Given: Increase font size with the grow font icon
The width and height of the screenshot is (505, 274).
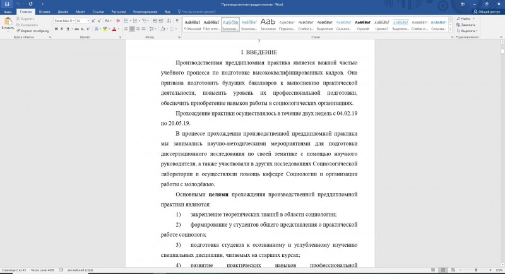Looking at the screenshot, I should pos(93,21).
